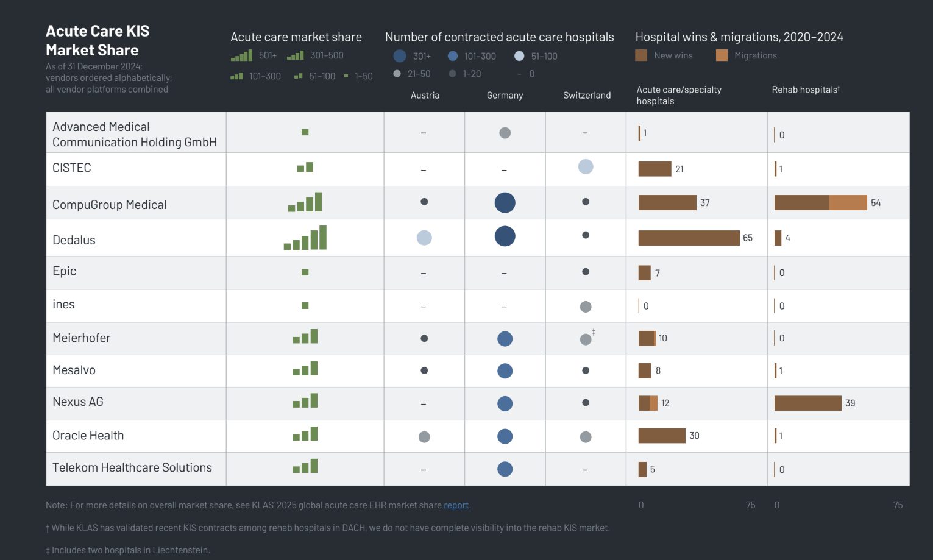Click Meierhofer's Switzerland circle with footnote mark

click(586, 339)
